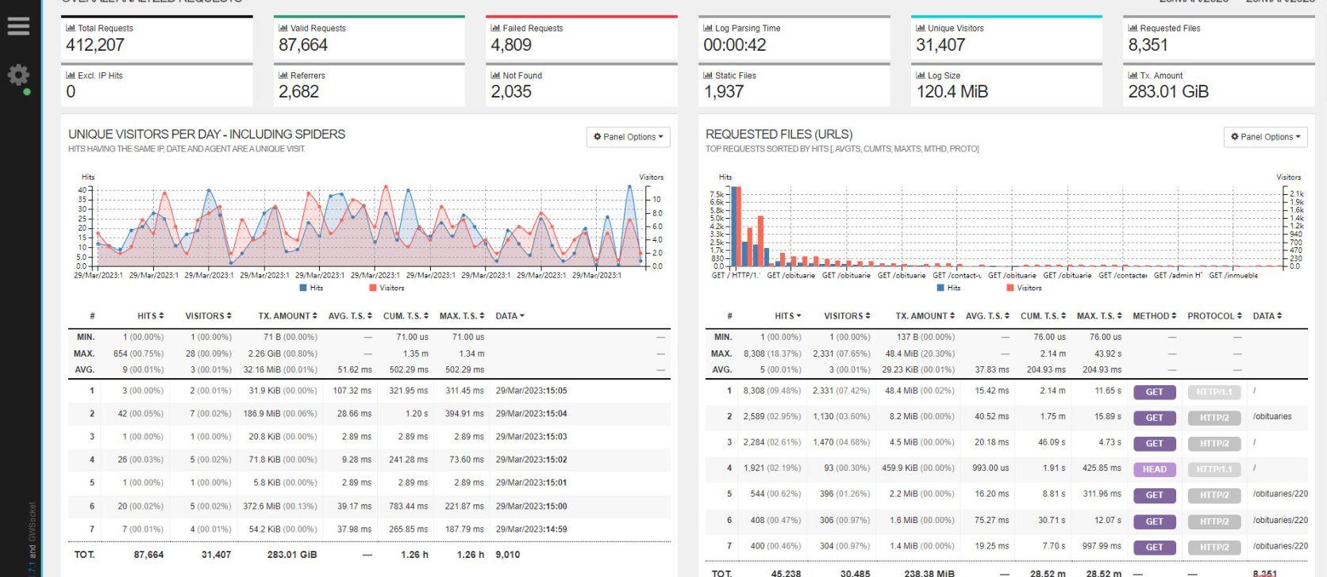
Task: Click the /obituaries URL entry
Action: click(1272, 416)
